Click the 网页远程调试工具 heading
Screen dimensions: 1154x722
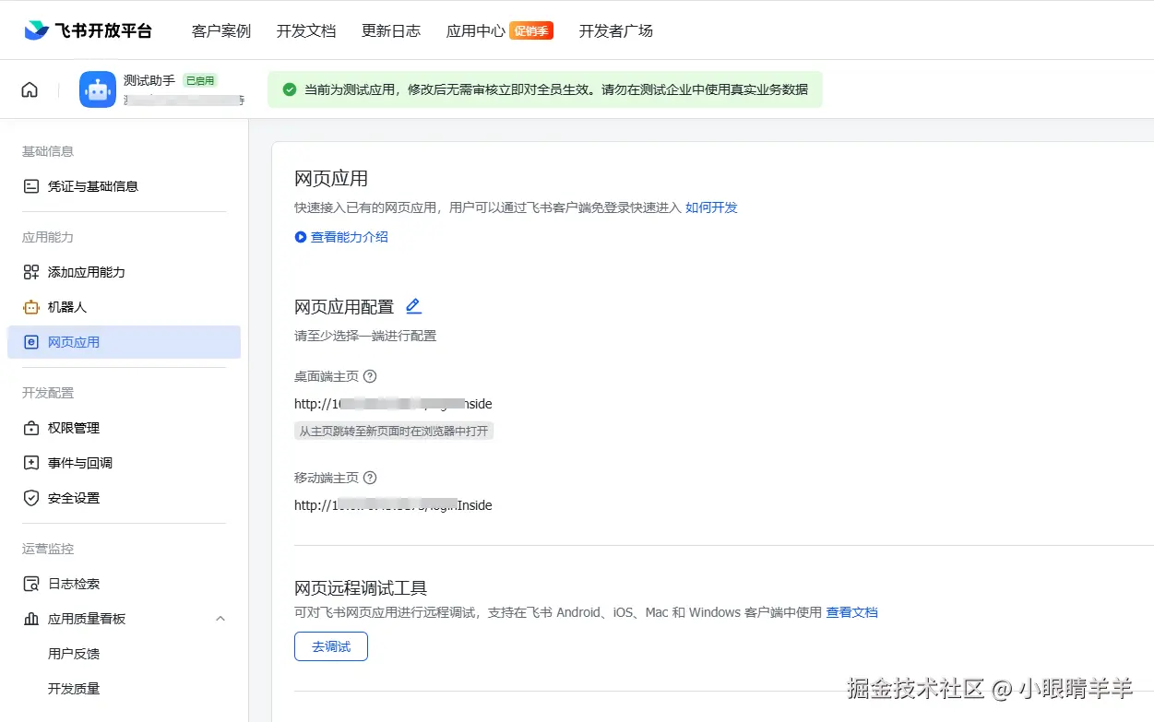tap(361, 588)
